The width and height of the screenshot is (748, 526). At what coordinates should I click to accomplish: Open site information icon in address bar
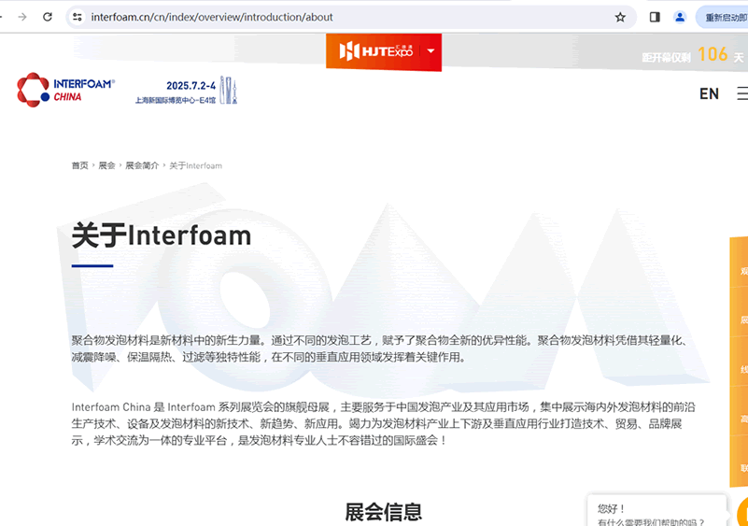point(78,17)
